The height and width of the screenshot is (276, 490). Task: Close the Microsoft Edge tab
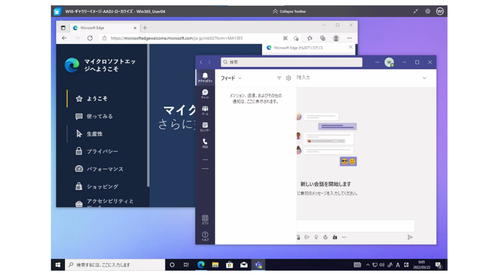point(135,28)
